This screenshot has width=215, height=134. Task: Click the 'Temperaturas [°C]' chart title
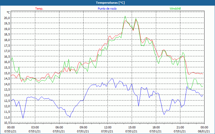pyautogui.click(x=110, y=3)
